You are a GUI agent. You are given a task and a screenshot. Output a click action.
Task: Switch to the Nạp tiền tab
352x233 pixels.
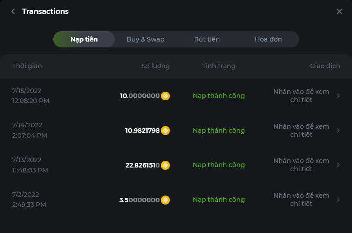point(84,39)
